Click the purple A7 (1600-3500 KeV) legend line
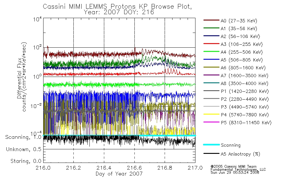This screenshot has width=287, height=181. coord(211,75)
